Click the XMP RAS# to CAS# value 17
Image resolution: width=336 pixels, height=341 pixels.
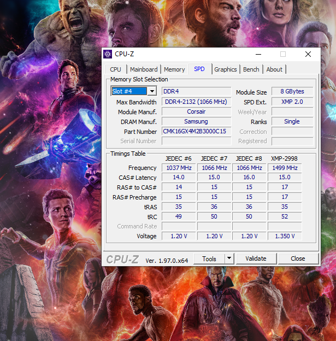[285, 187]
